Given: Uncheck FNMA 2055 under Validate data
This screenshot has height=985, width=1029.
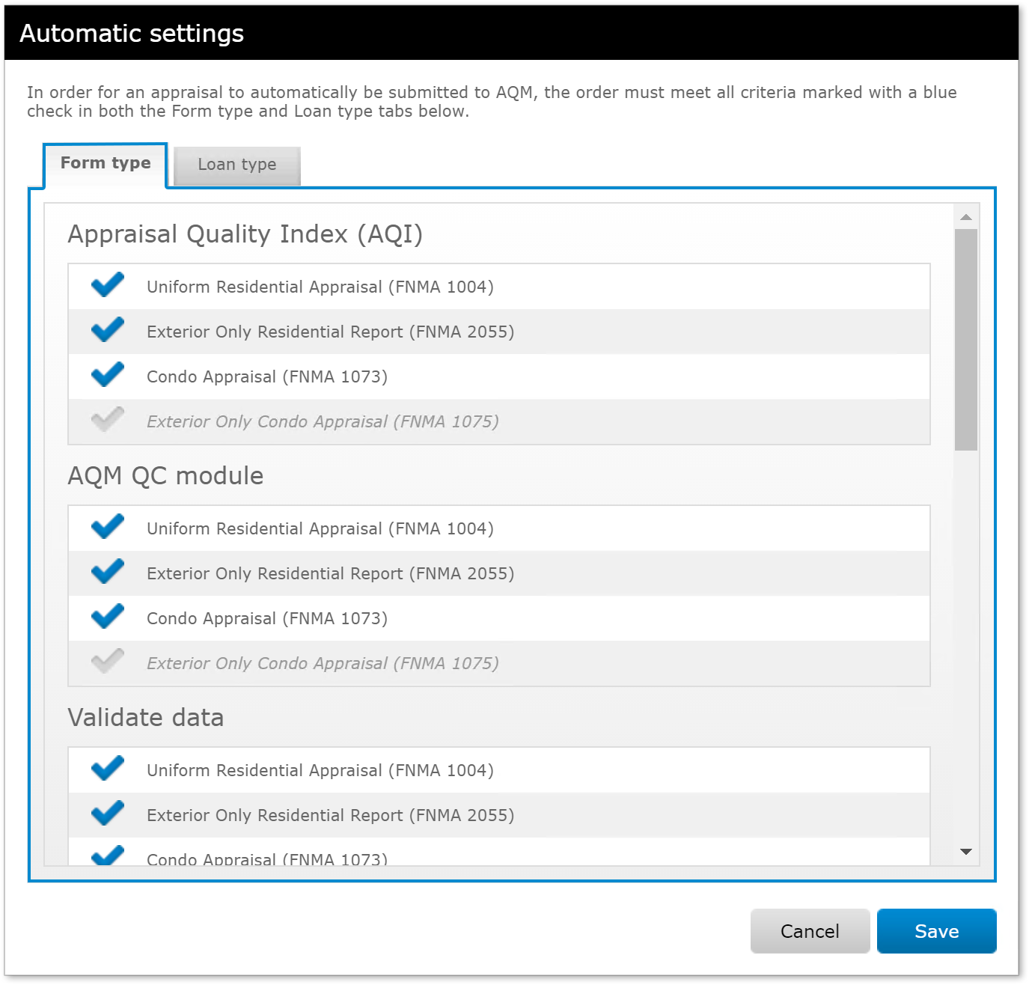Looking at the screenshot, I should [108, 814].
